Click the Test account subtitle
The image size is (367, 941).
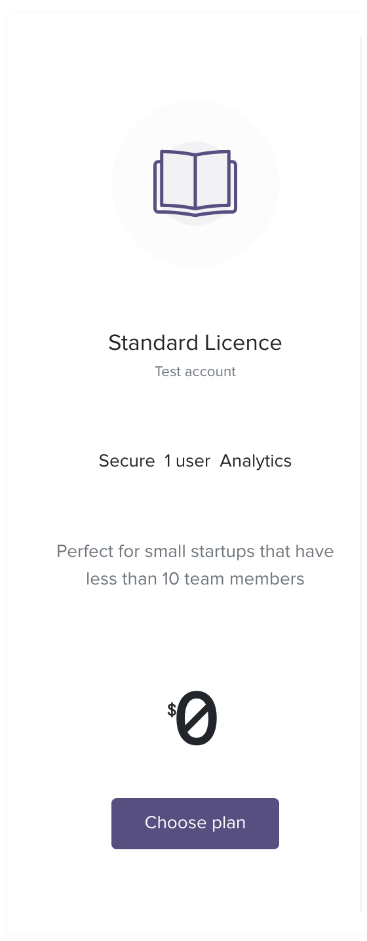pos(195,372)
